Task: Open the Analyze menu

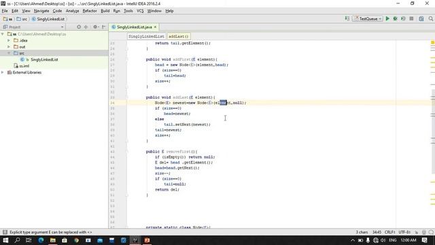Action: (73, 11)
